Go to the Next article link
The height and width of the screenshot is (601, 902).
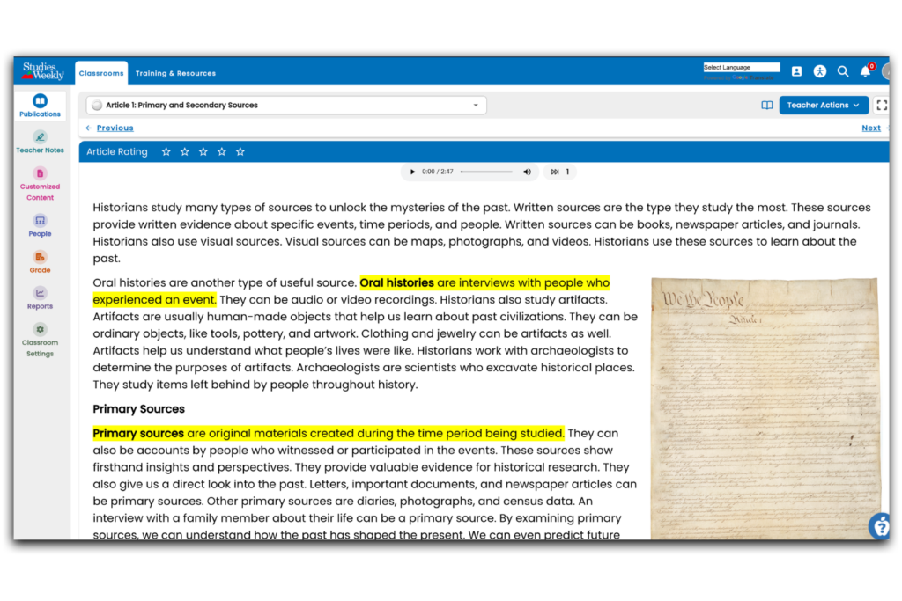pos(870,128)
